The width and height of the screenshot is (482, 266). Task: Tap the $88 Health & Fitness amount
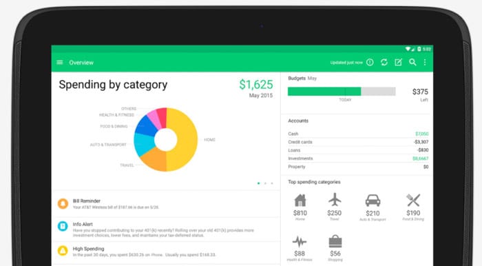tap(300, 254)
